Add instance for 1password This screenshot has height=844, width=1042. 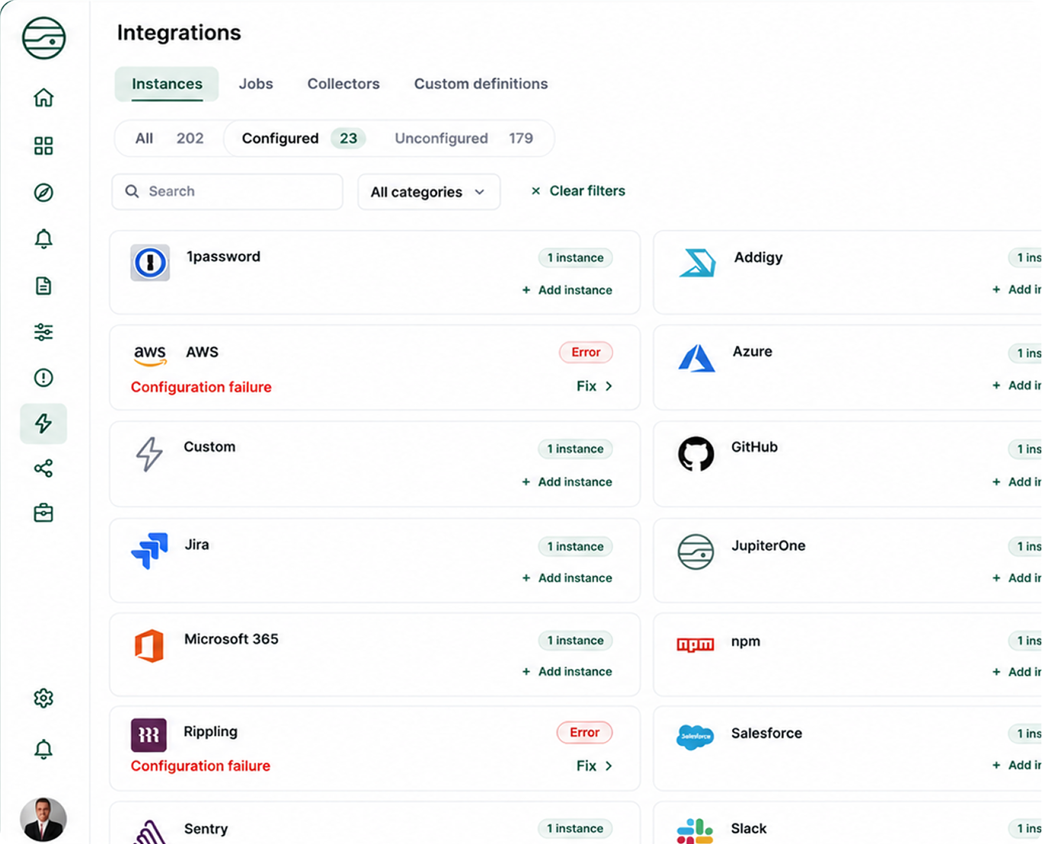(x=567, y=290)
